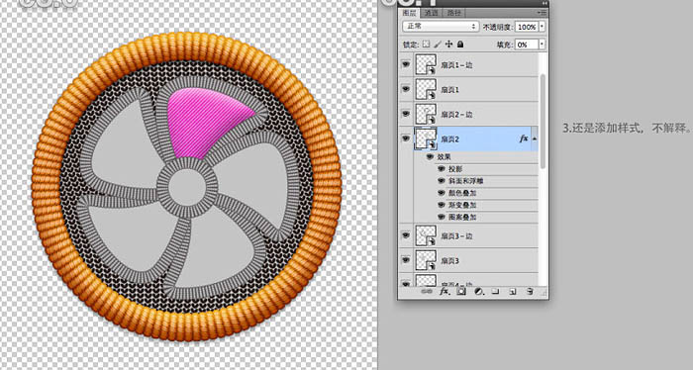Toggle visibility of the 扇页2 layer
This screenshot has width=693, height=370.
tap(406, 139)
